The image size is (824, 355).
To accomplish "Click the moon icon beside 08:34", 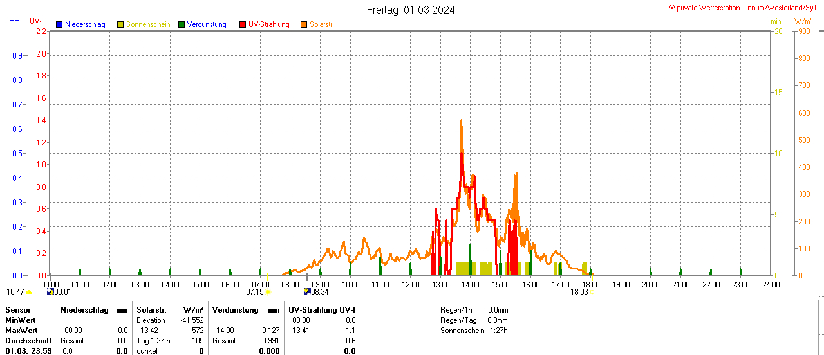I will coord(307,292).
